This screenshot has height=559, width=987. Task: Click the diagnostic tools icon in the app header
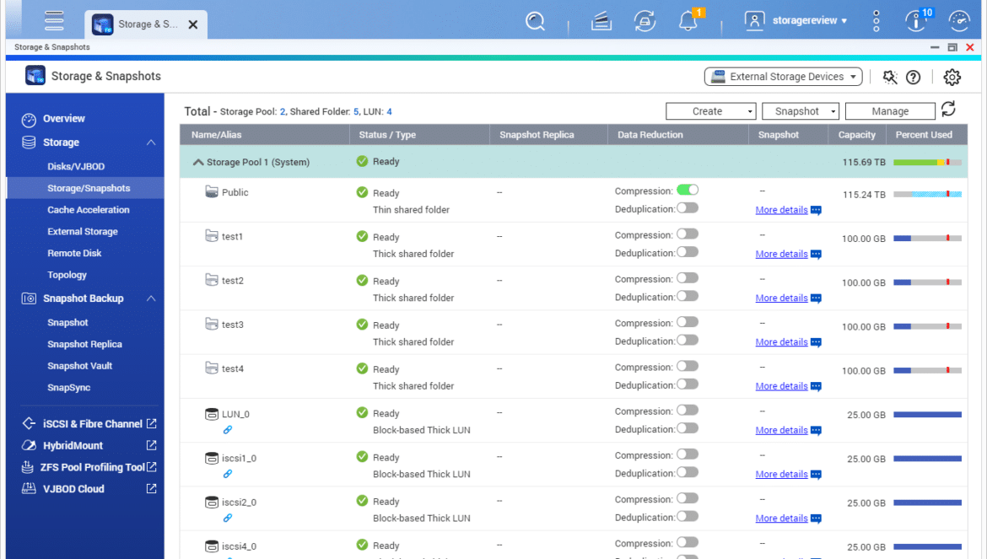click(889, 77)
